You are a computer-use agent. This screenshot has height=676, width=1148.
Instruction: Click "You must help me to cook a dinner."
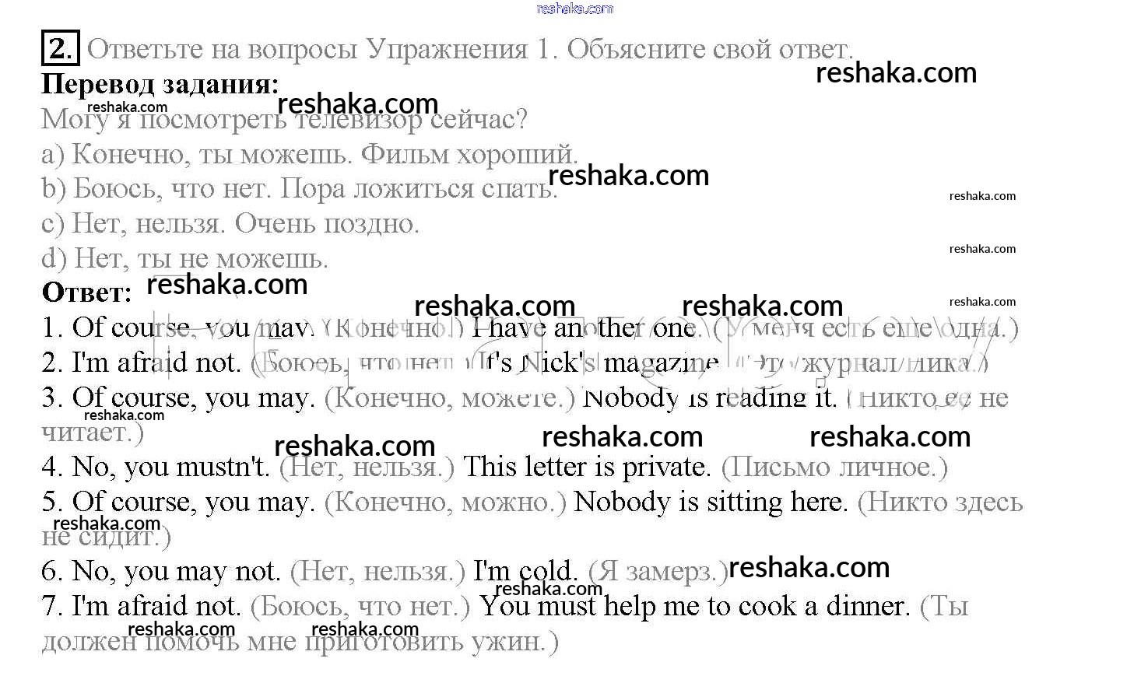click(x=694, y=606)
